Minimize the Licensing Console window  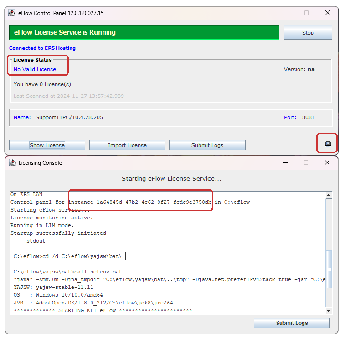(x=286, y=162)
